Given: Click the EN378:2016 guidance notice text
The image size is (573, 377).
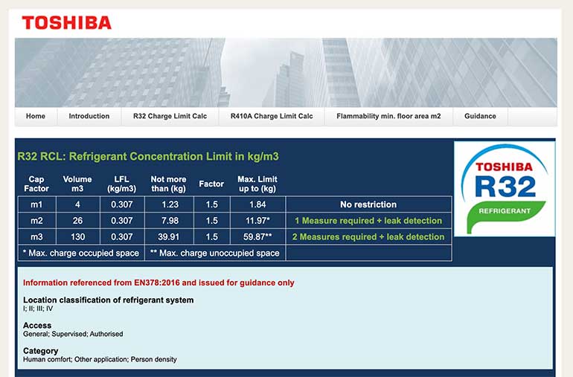Looking at the screenshot, I should 159,283.
